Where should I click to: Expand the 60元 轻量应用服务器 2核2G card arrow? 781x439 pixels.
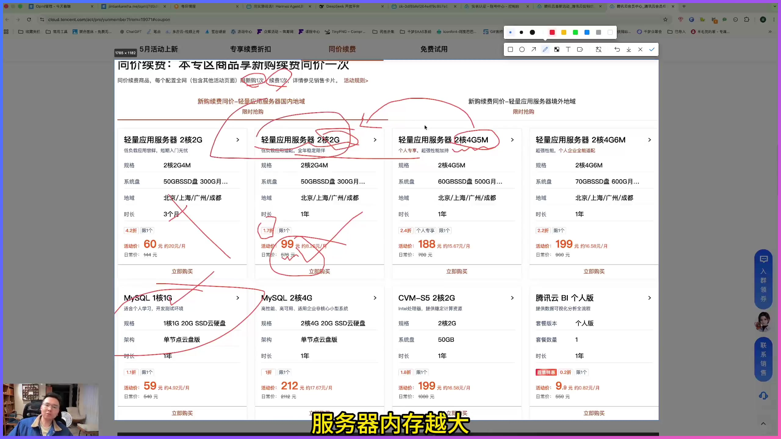238,140
